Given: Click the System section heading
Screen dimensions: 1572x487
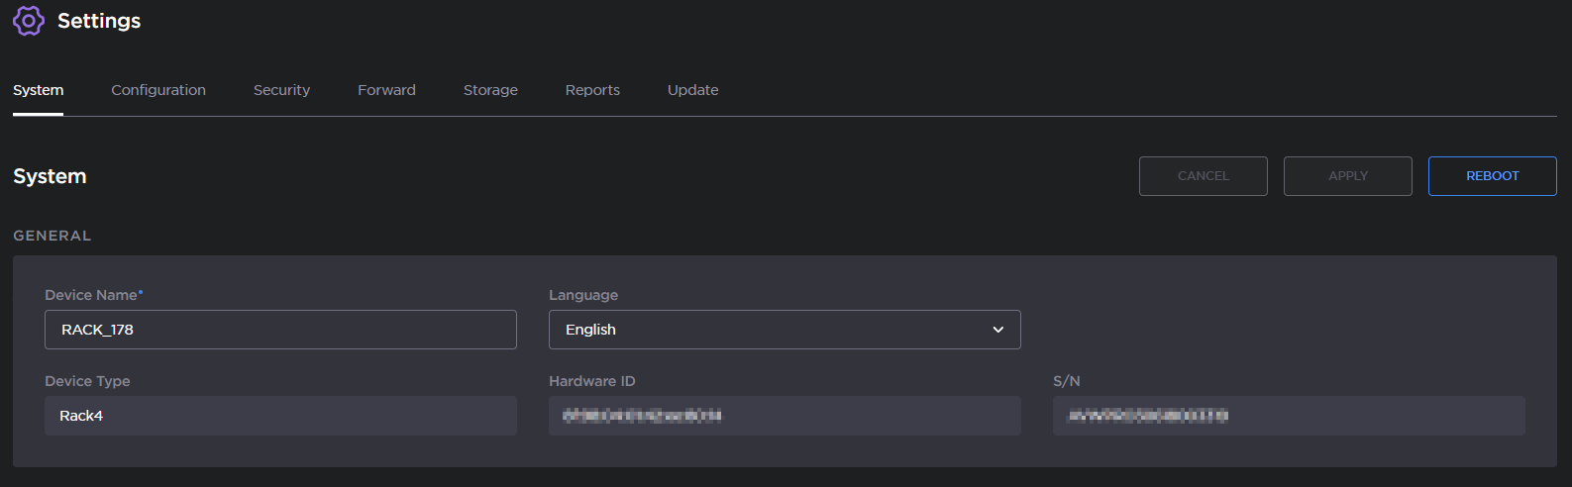Looking at the screenshot, I should point(50,176).
